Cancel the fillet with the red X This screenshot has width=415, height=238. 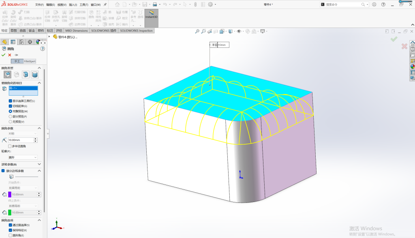coord(10,55)
